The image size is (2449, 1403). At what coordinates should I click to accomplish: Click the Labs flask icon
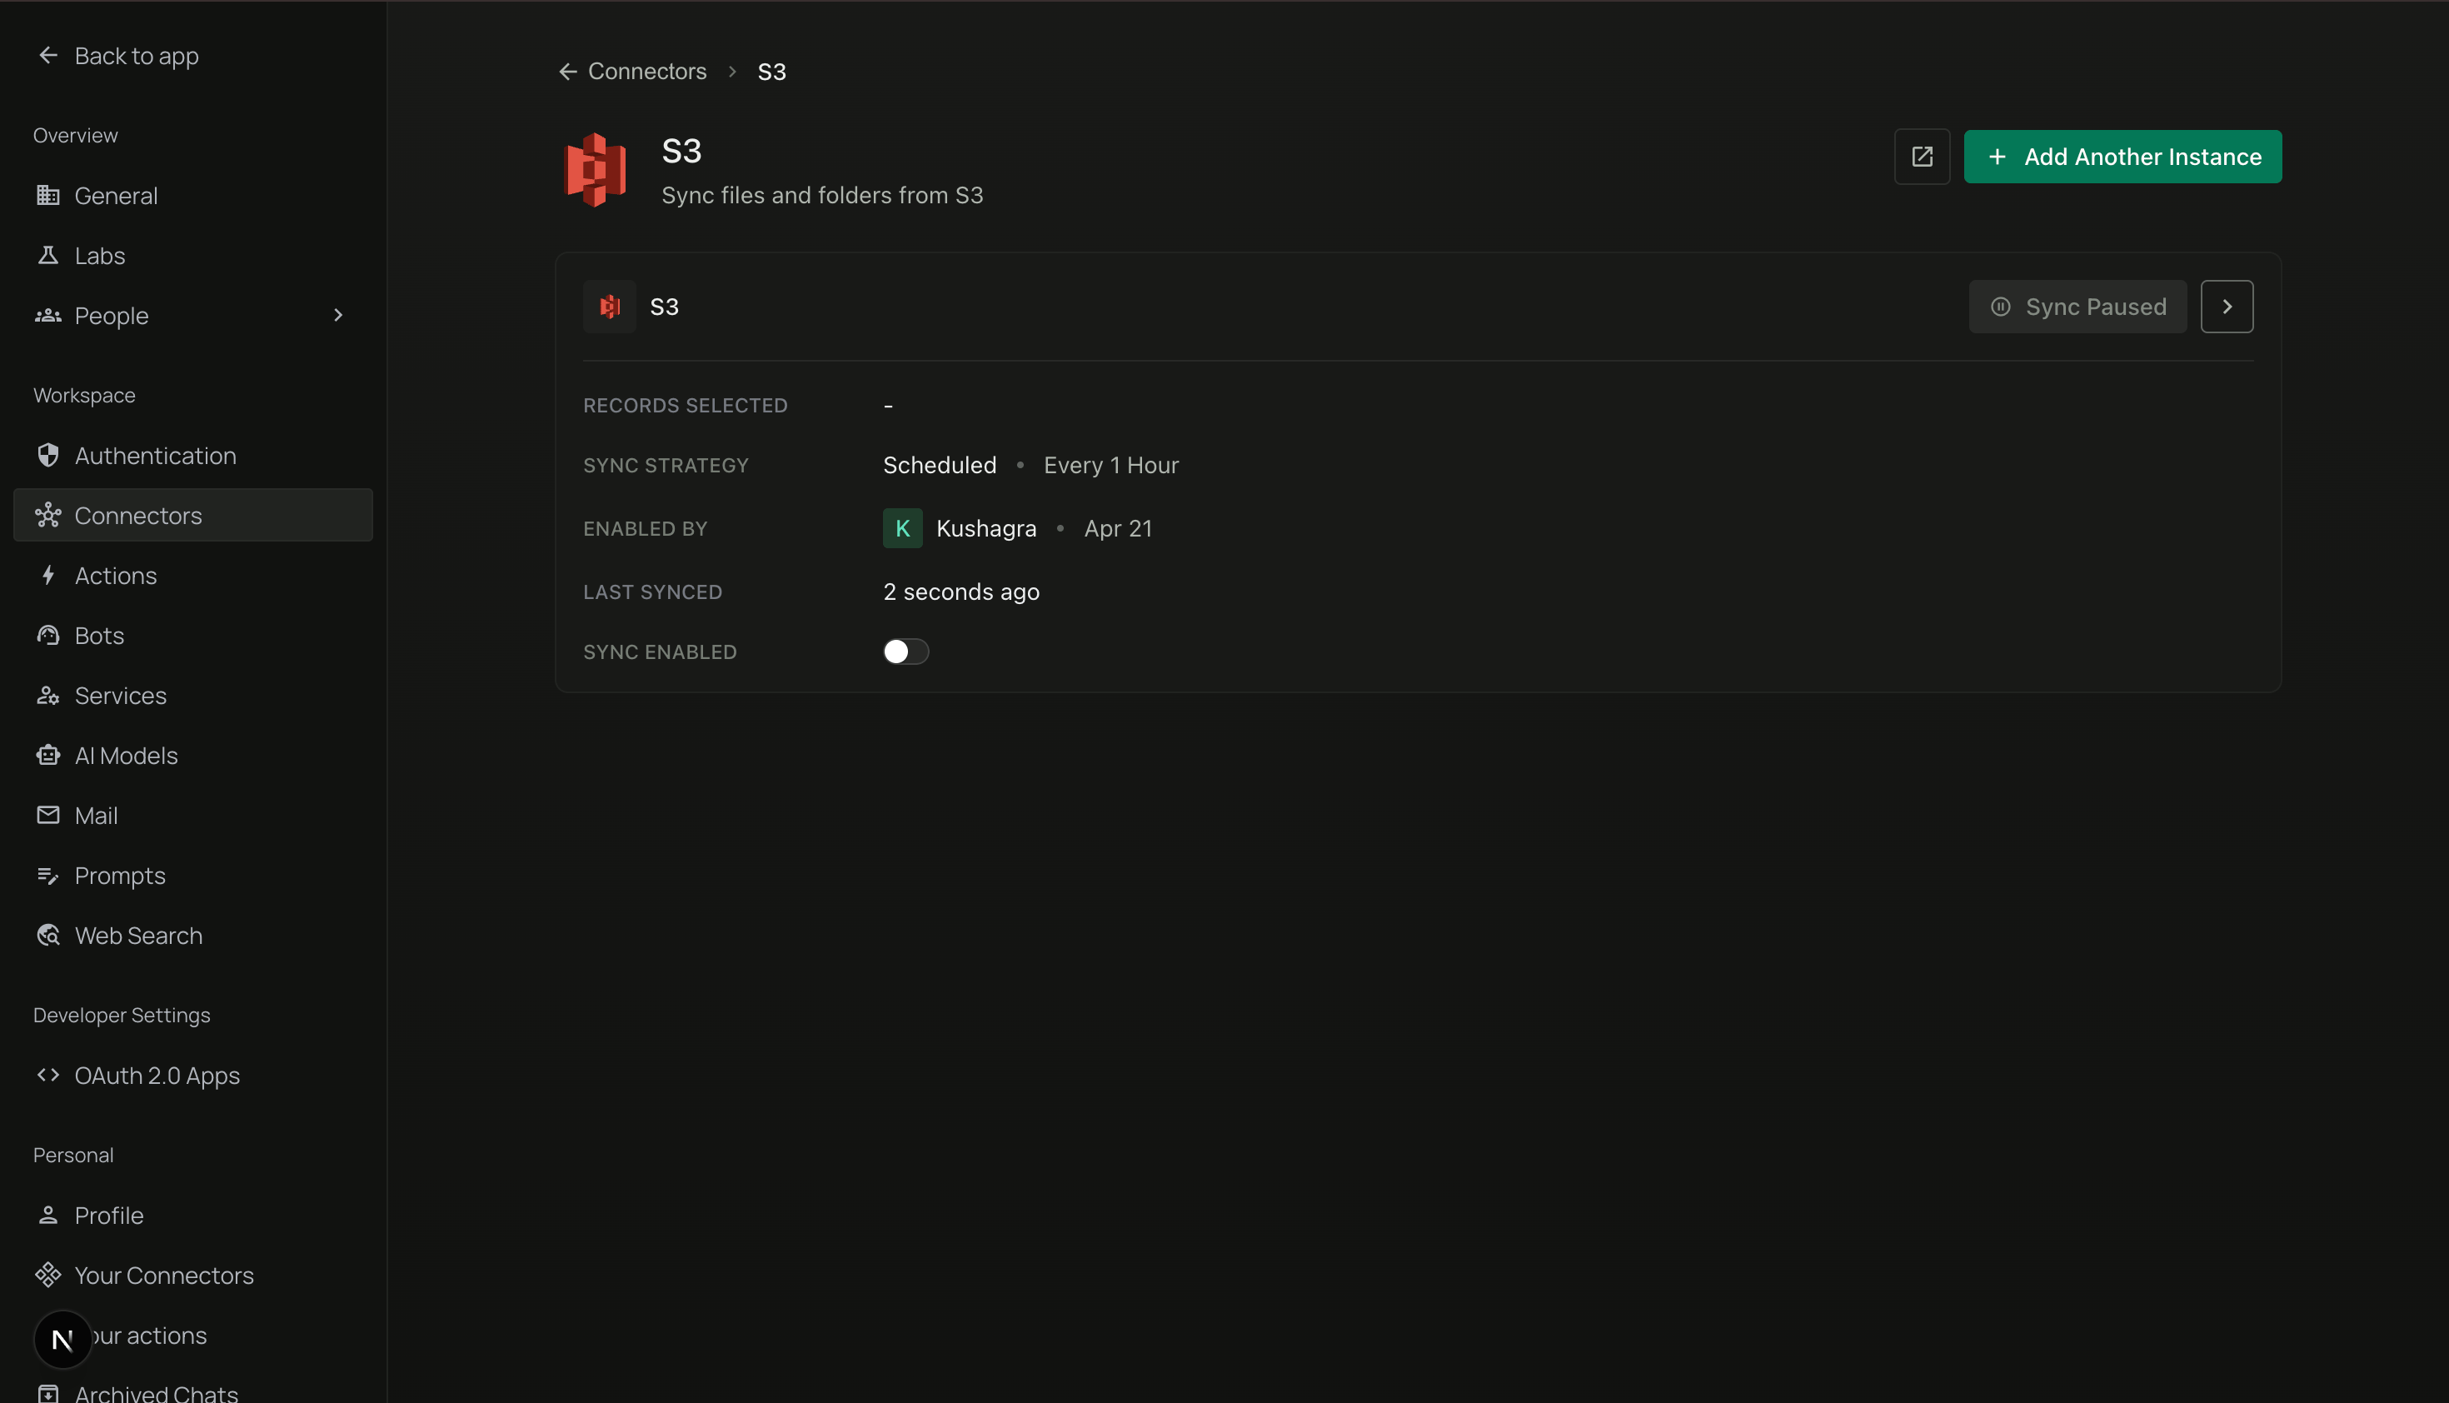click(48, 255)
